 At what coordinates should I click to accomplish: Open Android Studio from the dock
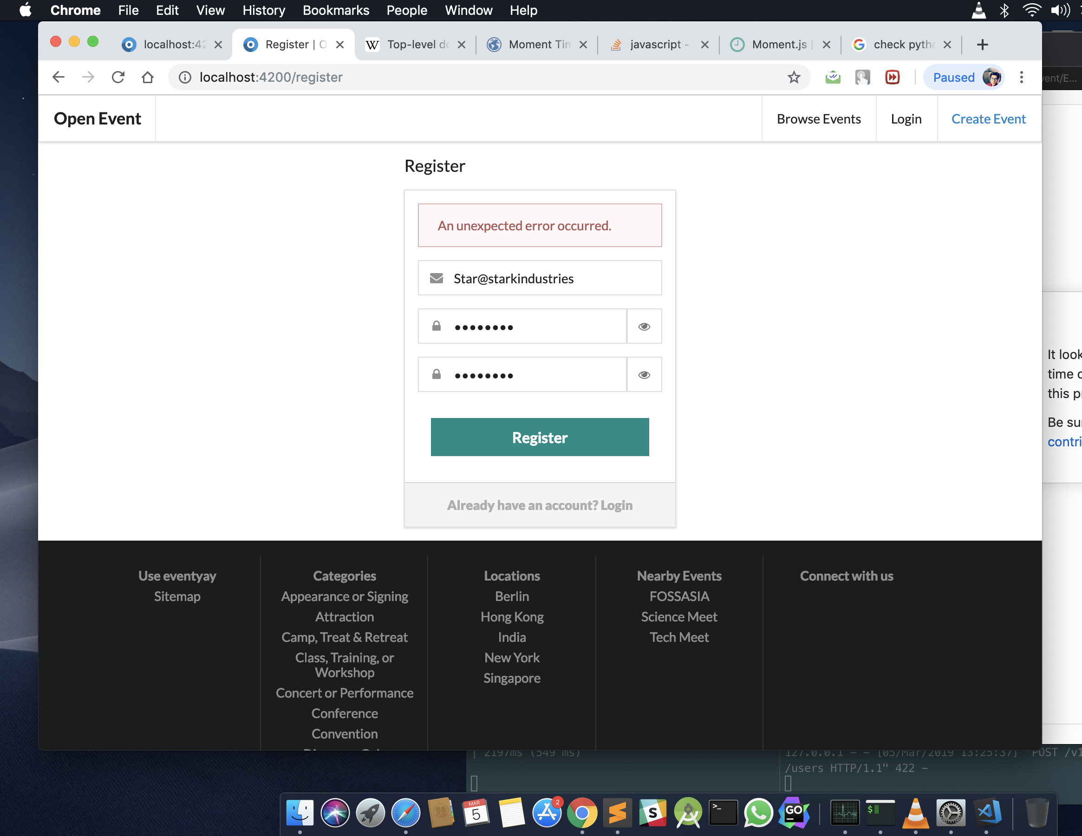[x=688, y=813]
